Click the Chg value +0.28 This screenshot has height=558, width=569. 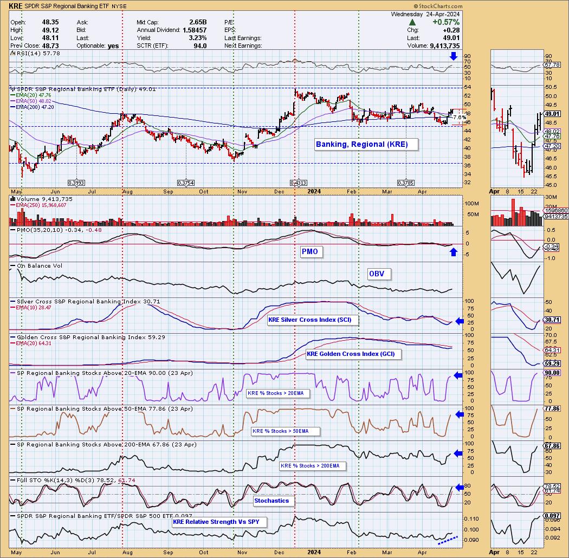point(452,30)
